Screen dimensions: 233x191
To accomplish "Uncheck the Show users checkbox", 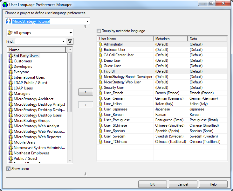I will (8, 168).
